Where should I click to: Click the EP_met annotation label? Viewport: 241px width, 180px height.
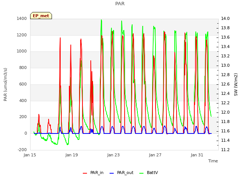click(41, 16)
